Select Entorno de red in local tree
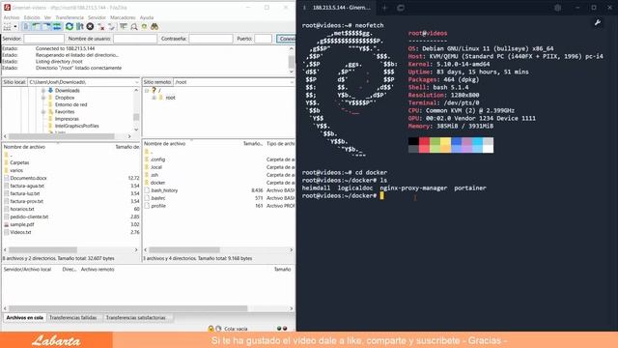This screenshot has width=618, height=348. coord(70,104)
